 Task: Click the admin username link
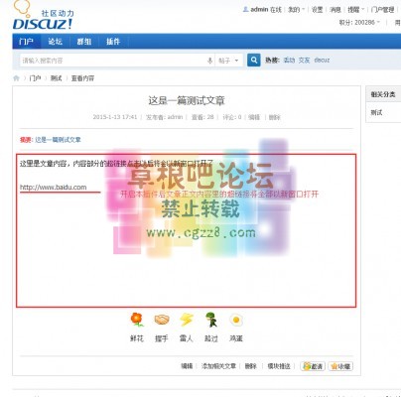259,10
